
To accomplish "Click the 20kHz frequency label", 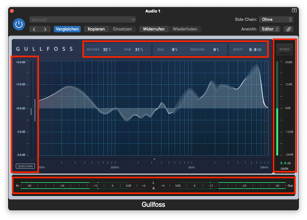I will click(264, 167).
